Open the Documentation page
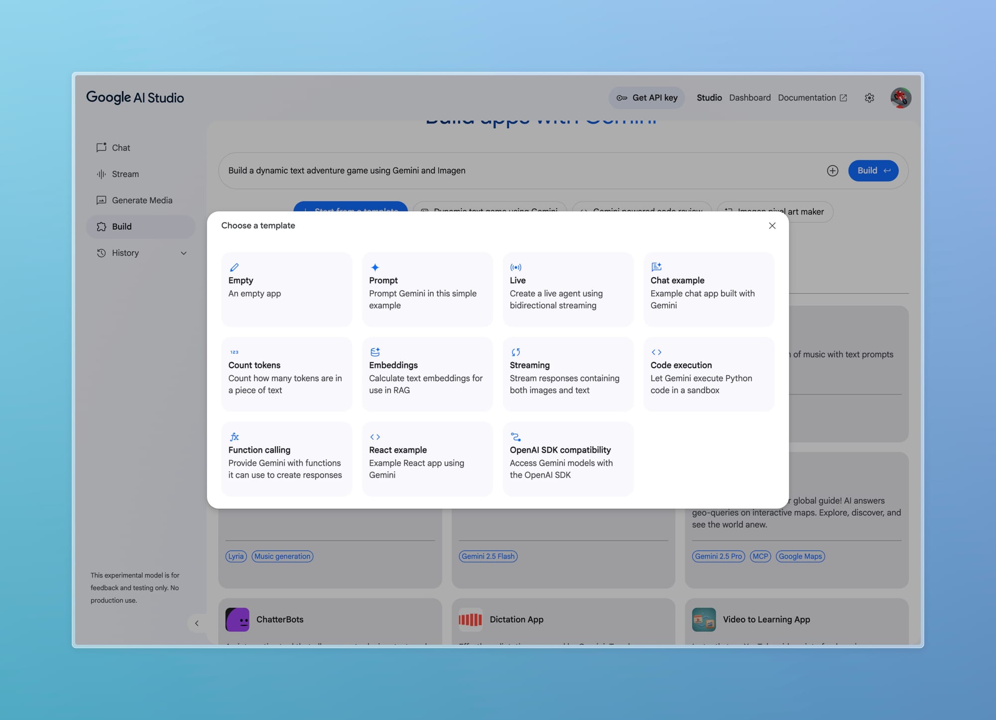 (807, 98)
